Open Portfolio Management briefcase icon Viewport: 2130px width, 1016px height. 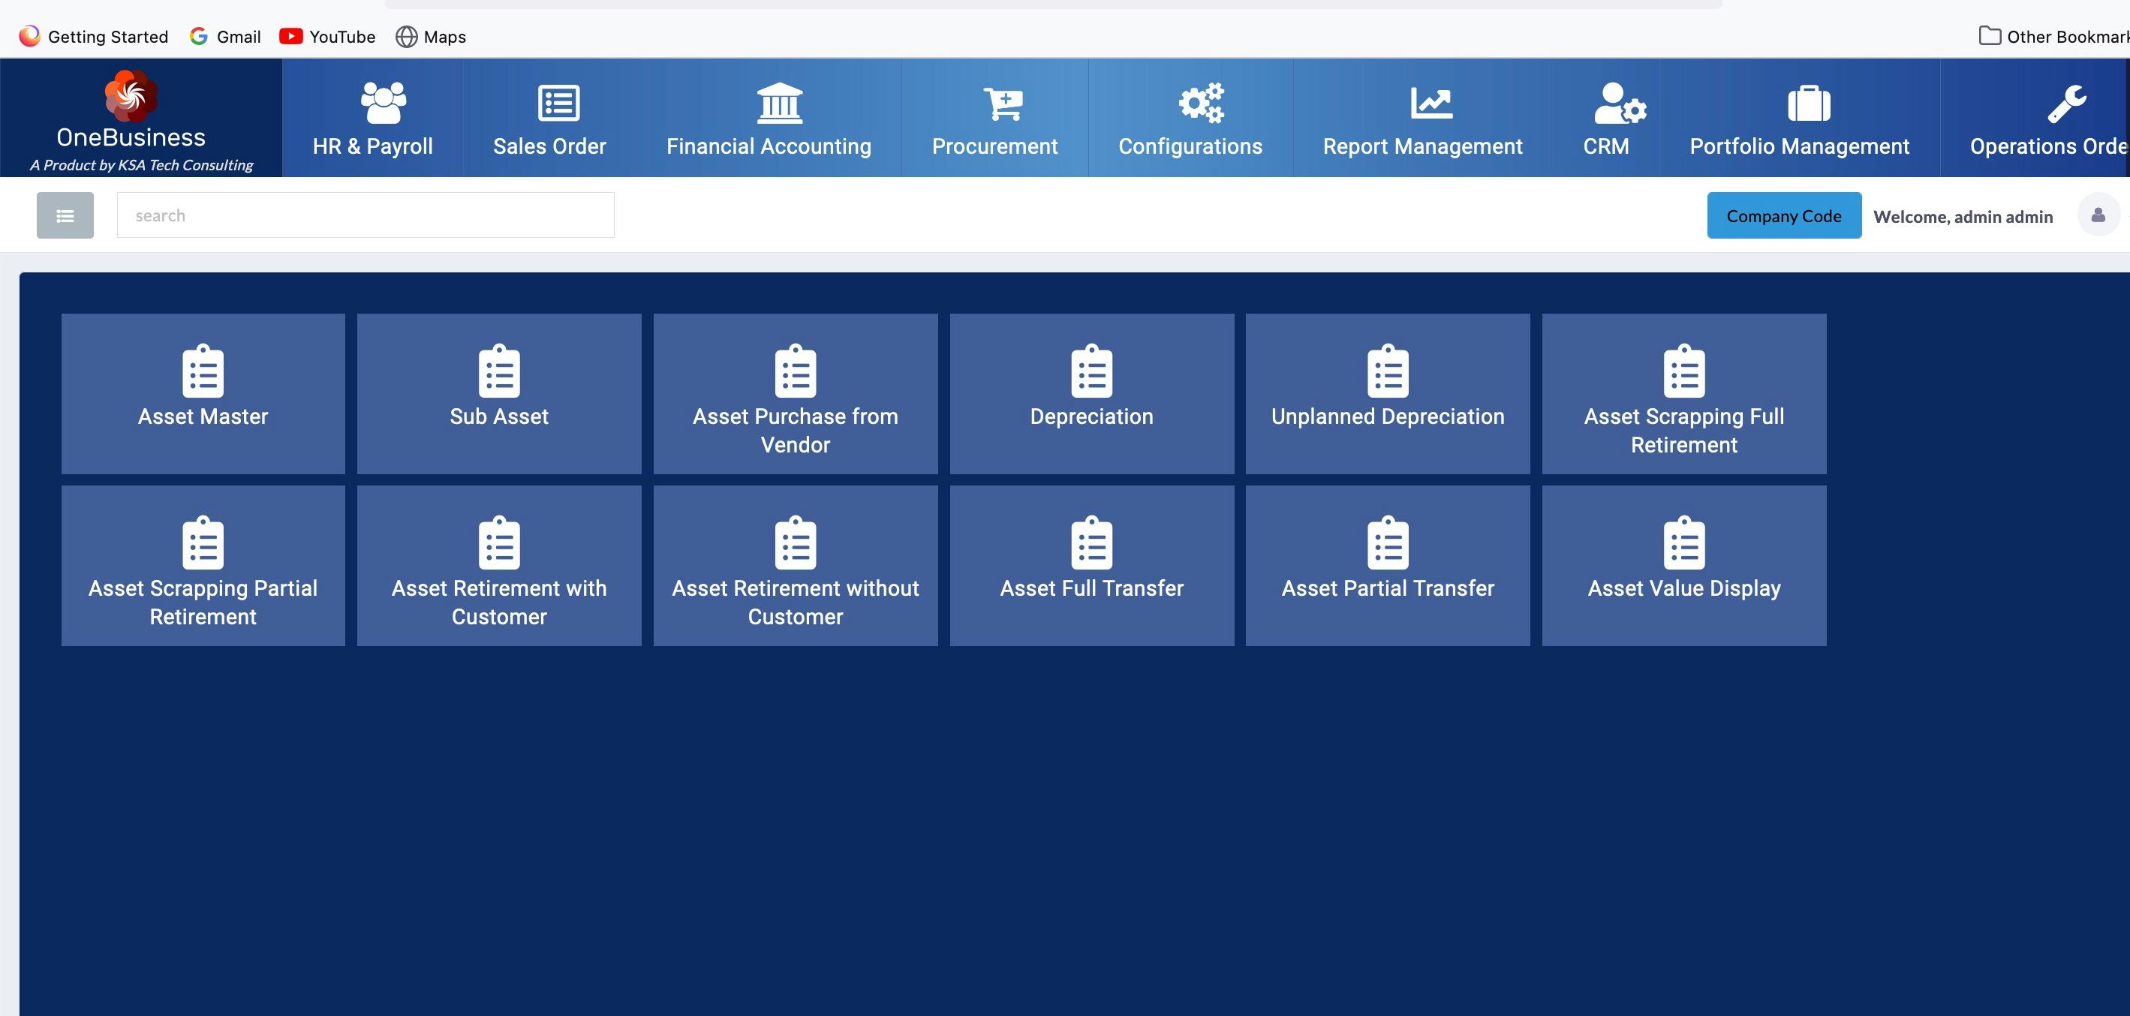tap(1808, 104)
